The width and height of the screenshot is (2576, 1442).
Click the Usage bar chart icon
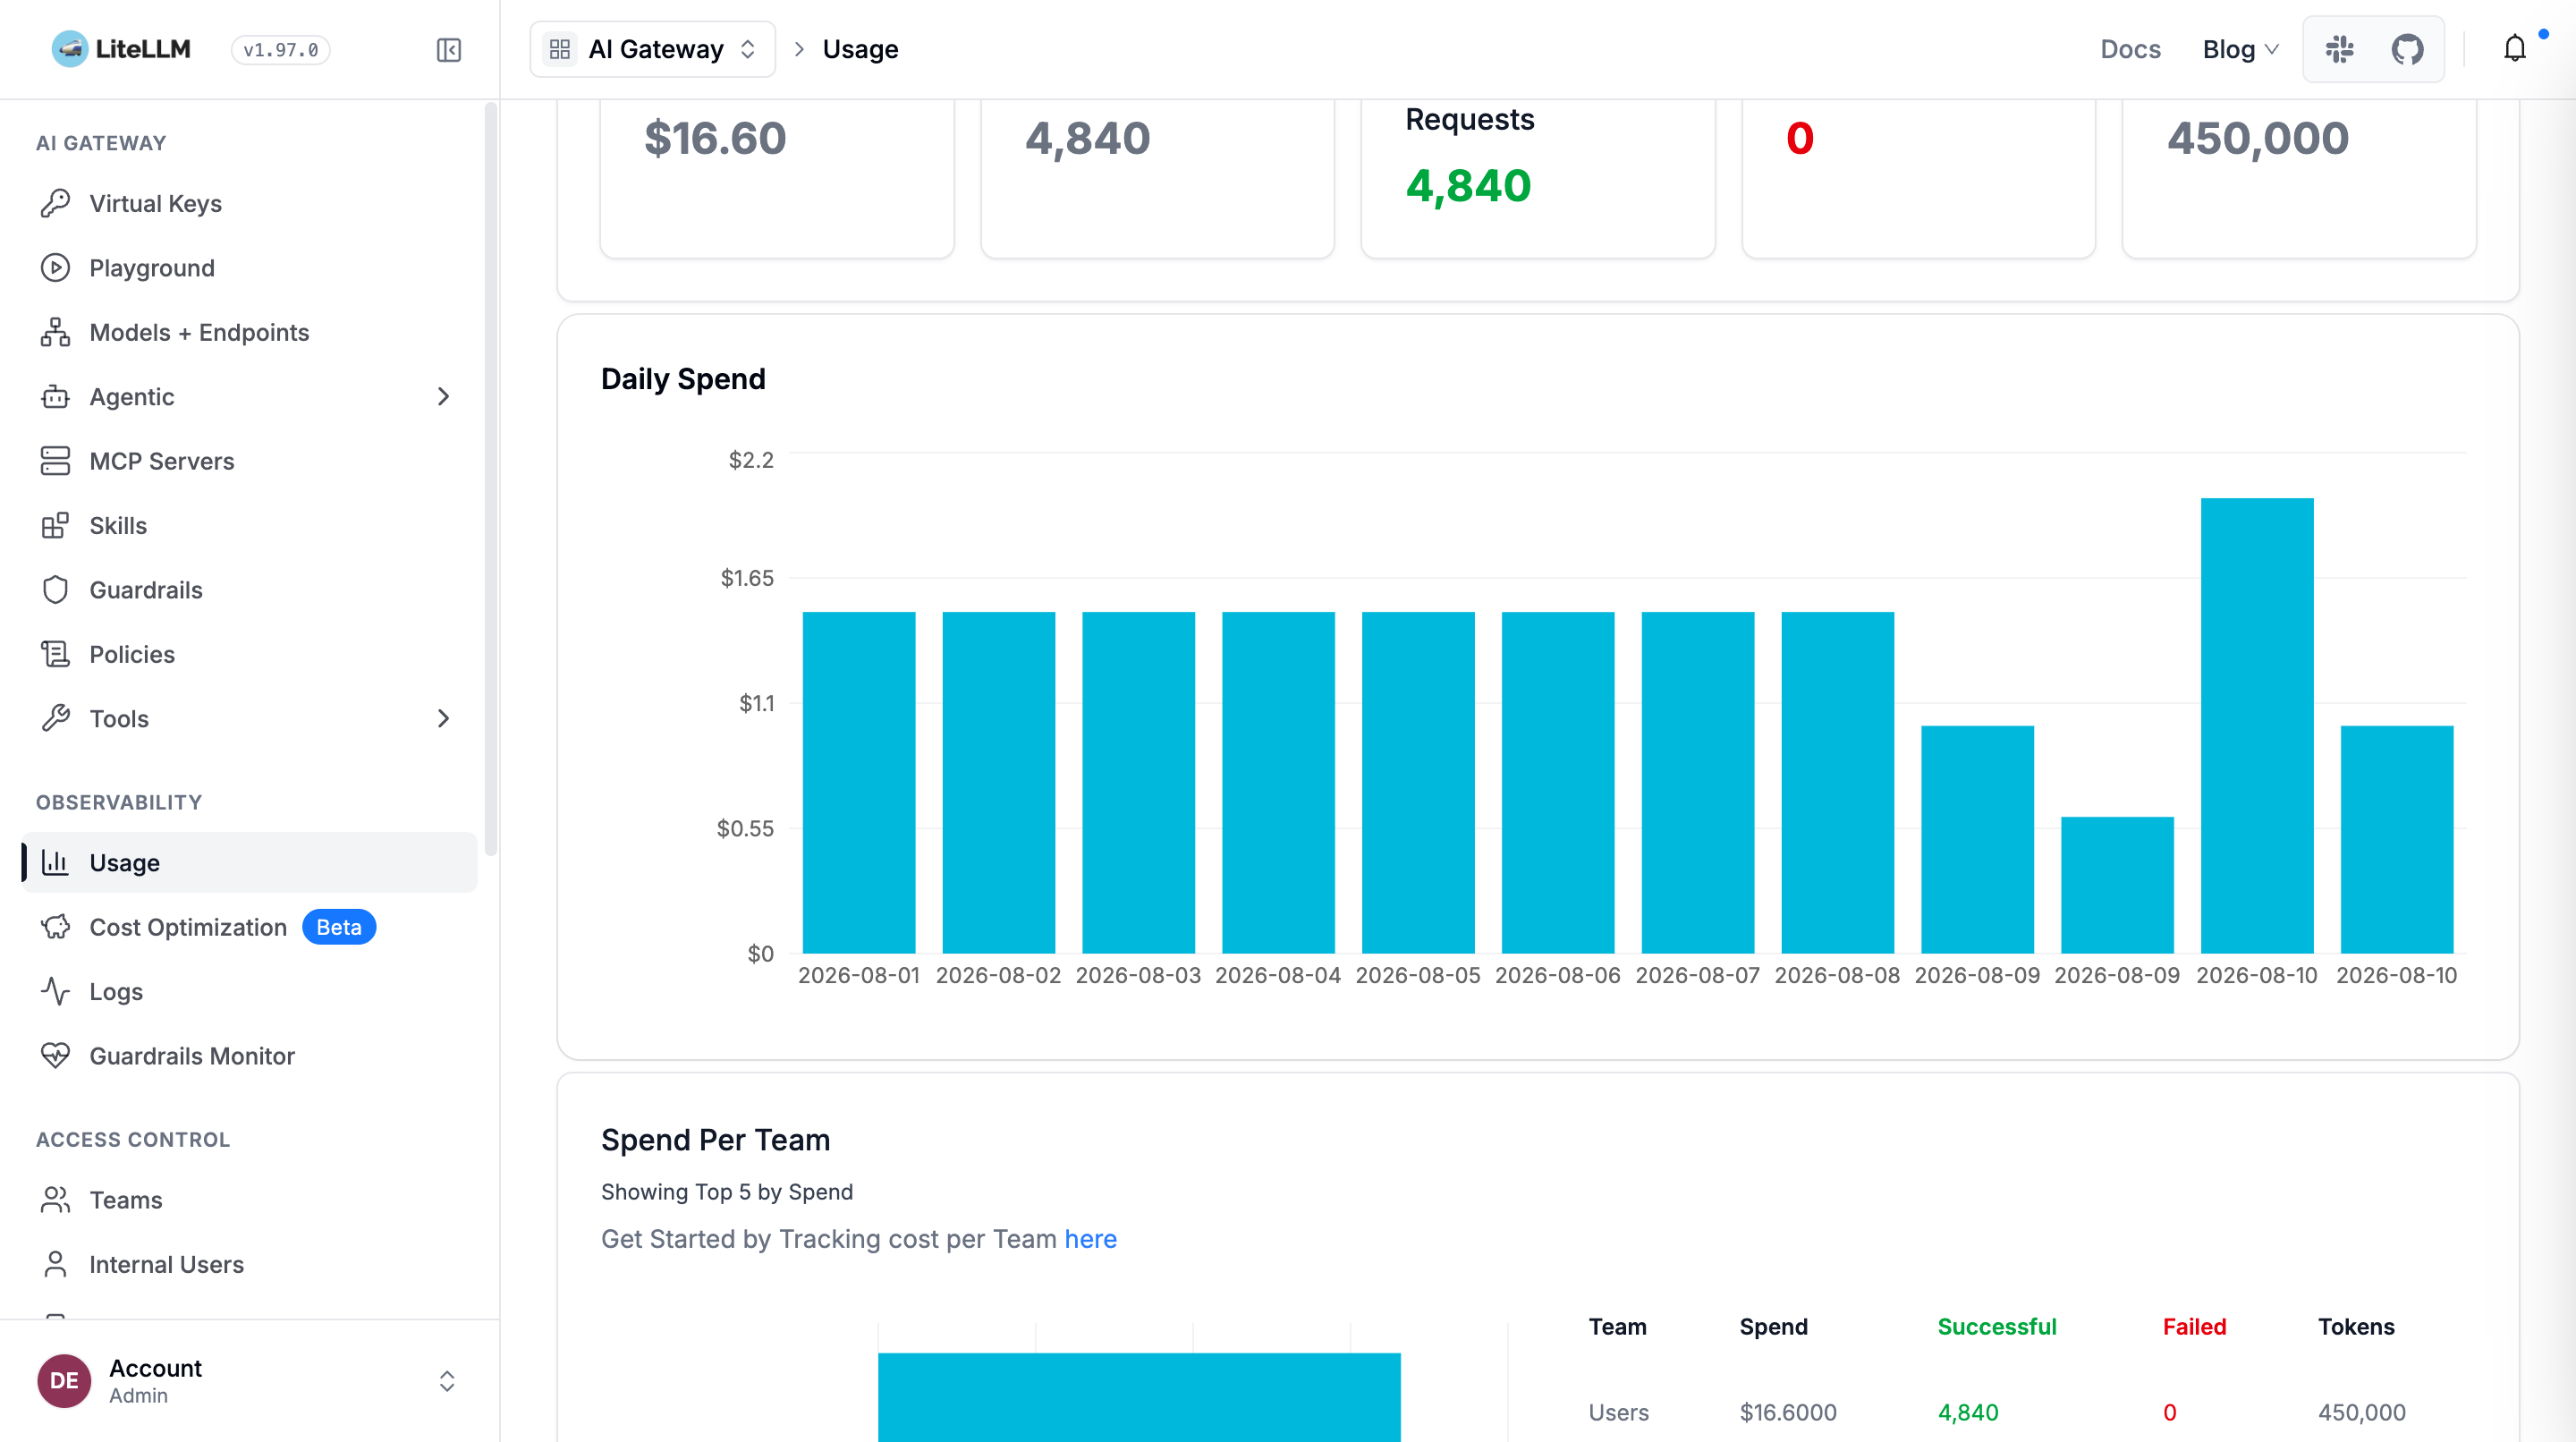pyautogui.click(x=56, y=862)
